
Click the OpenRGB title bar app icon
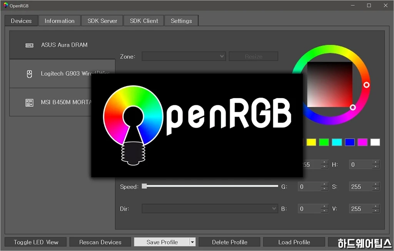[5, 5]
